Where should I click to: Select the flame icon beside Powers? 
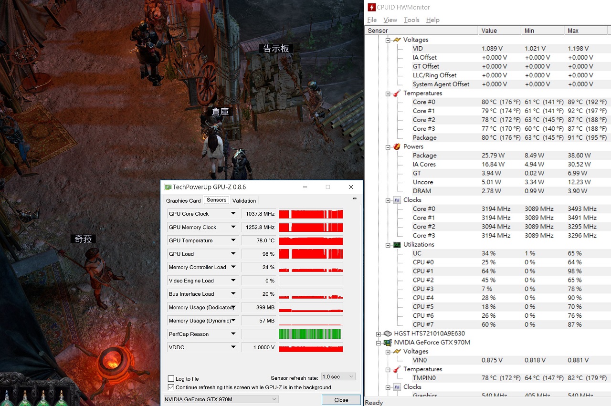pos(397,146)
